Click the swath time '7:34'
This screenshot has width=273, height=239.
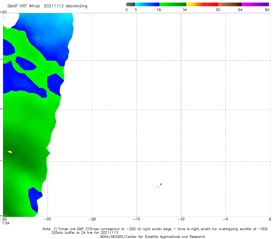[x=6, y=223]
